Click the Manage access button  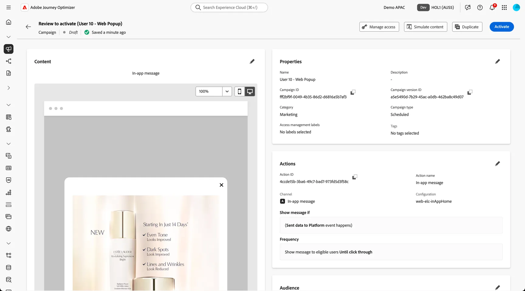pyautogui.click(x=379, y=27)
